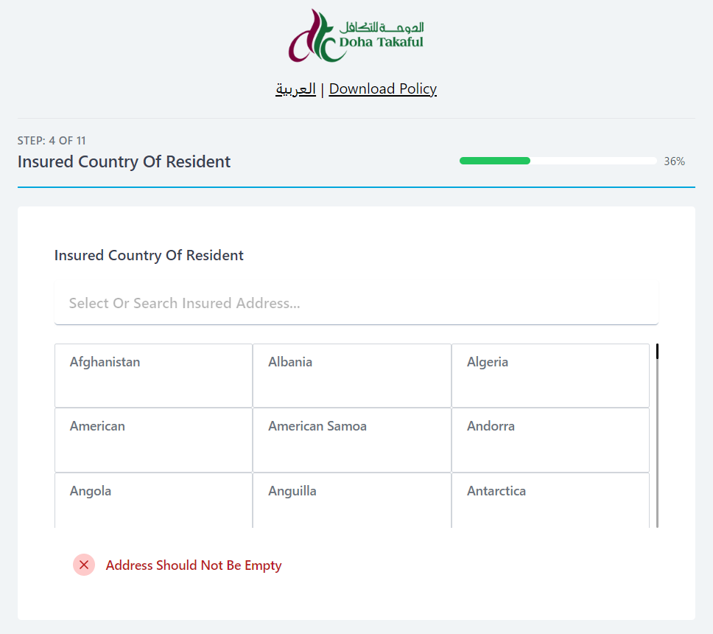
Task: Click the country list scrollbar thumb
Action: click(x=658, y=352)
